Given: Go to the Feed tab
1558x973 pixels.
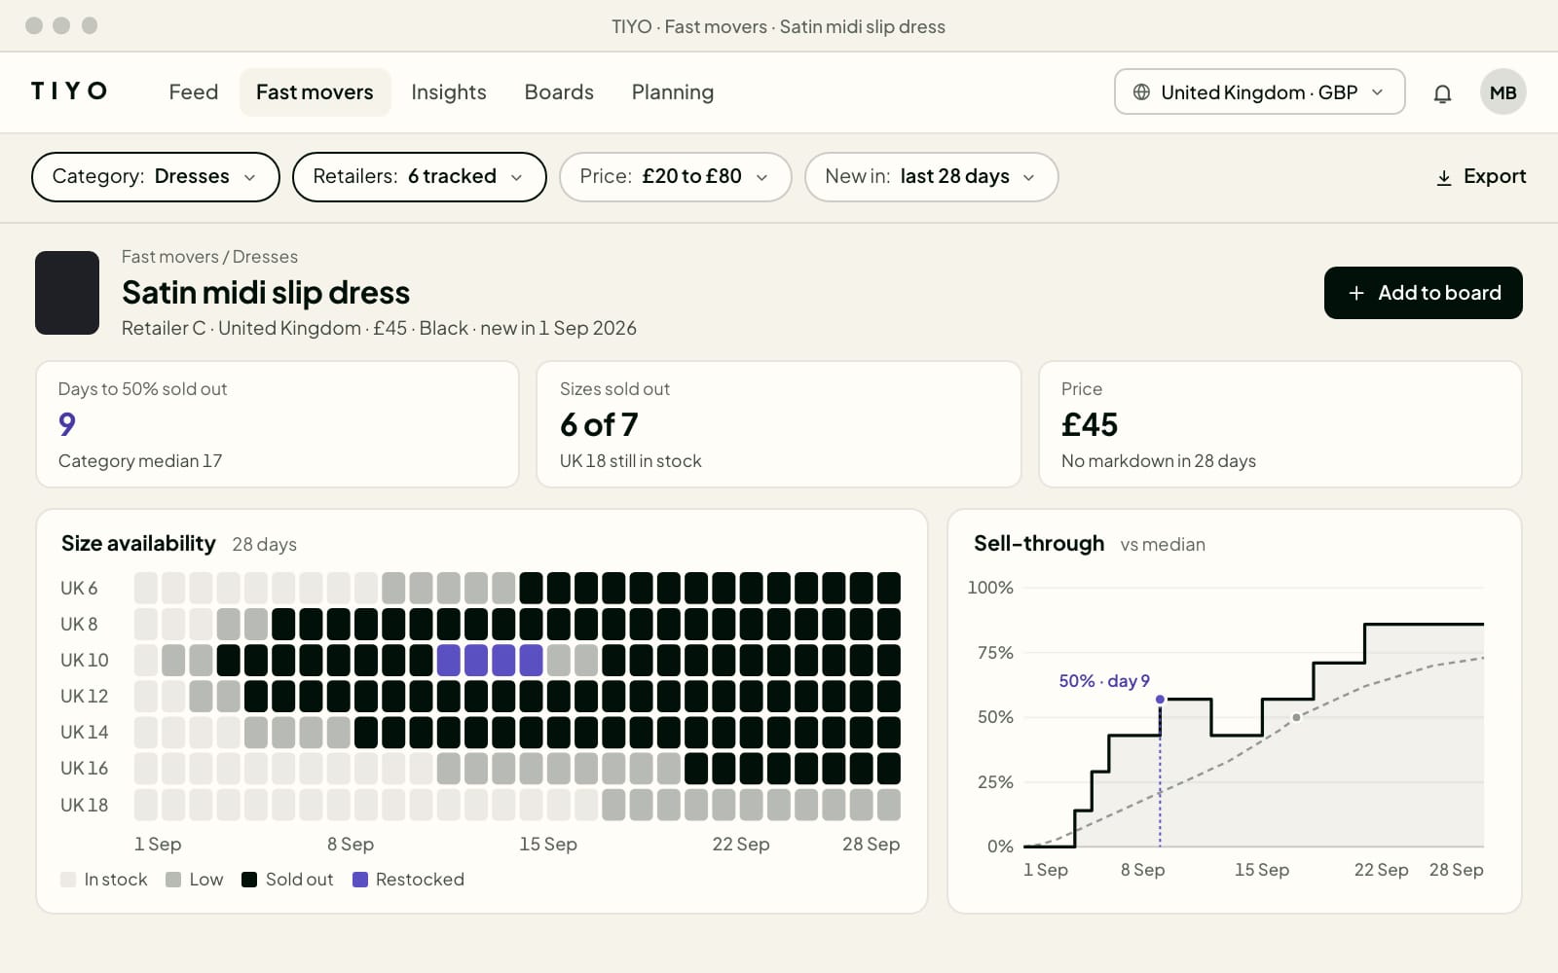Looking at the screenshot, I should point(194,92).
